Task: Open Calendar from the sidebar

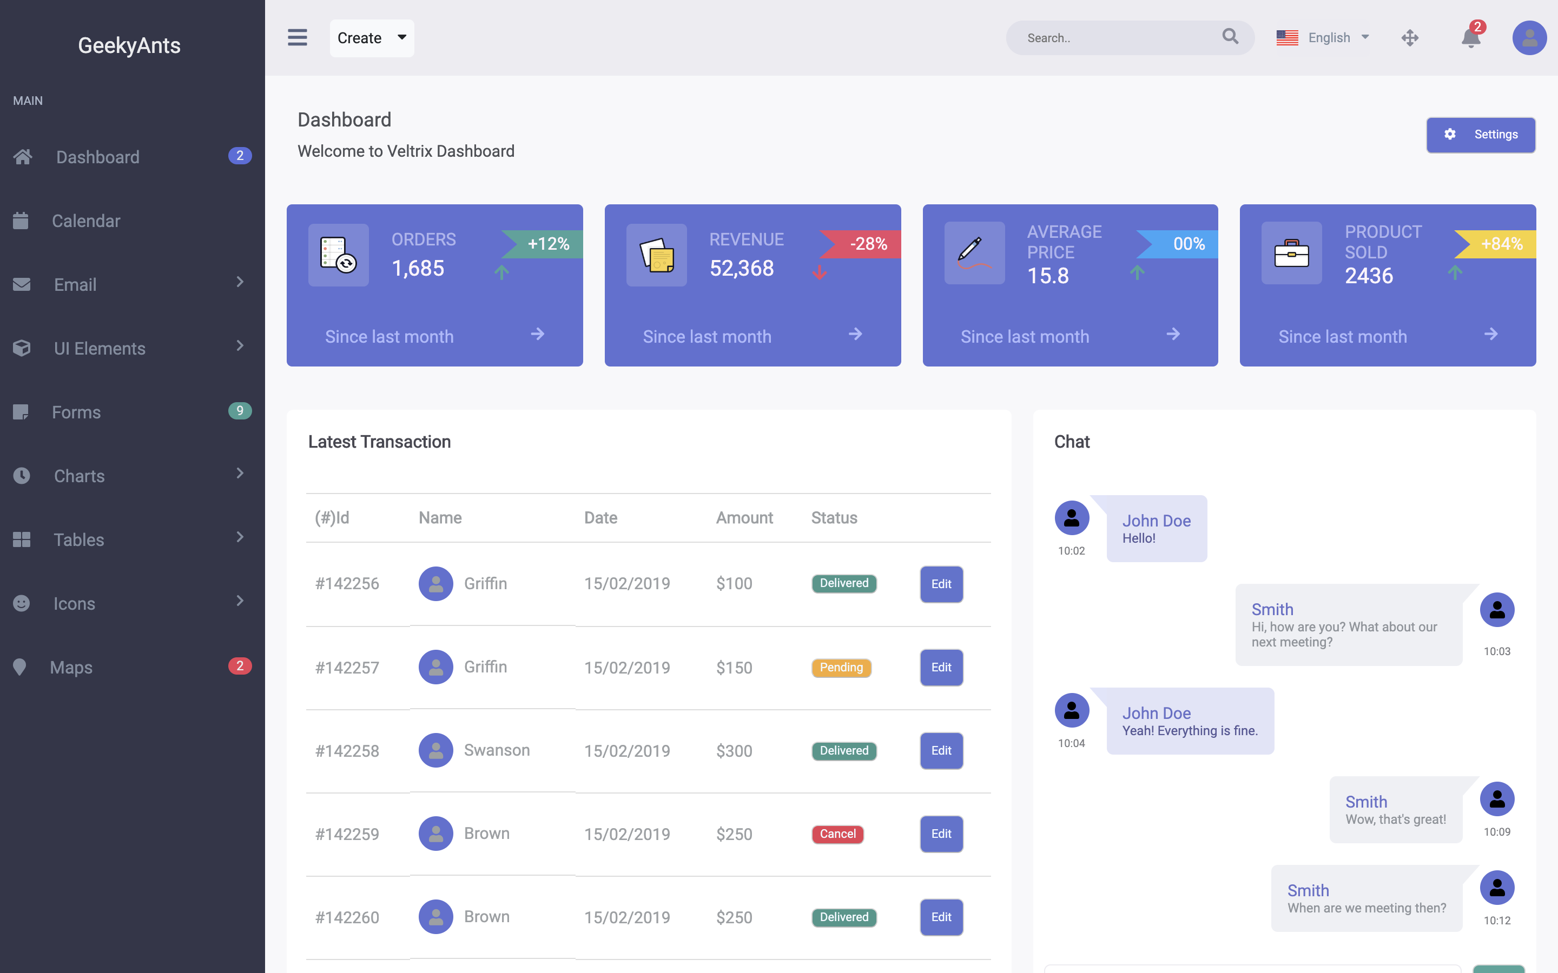Action: 85,221
